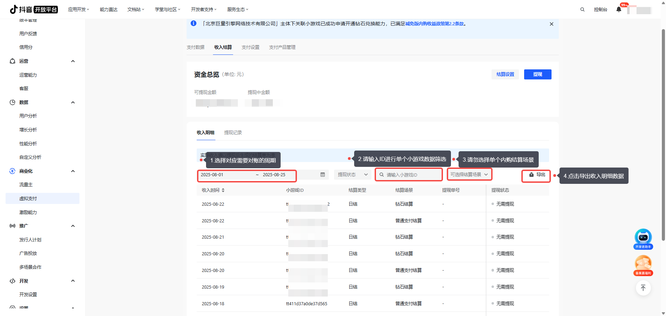Switch to the 提现记录 tab
This screenshot has height=316, width=666.
coord(233,133)
